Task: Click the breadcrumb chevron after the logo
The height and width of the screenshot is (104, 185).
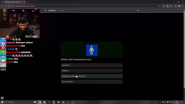Action: (x=58, y=10)
